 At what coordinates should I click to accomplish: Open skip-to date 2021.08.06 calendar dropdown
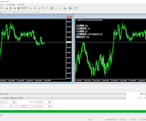(50, 106)
